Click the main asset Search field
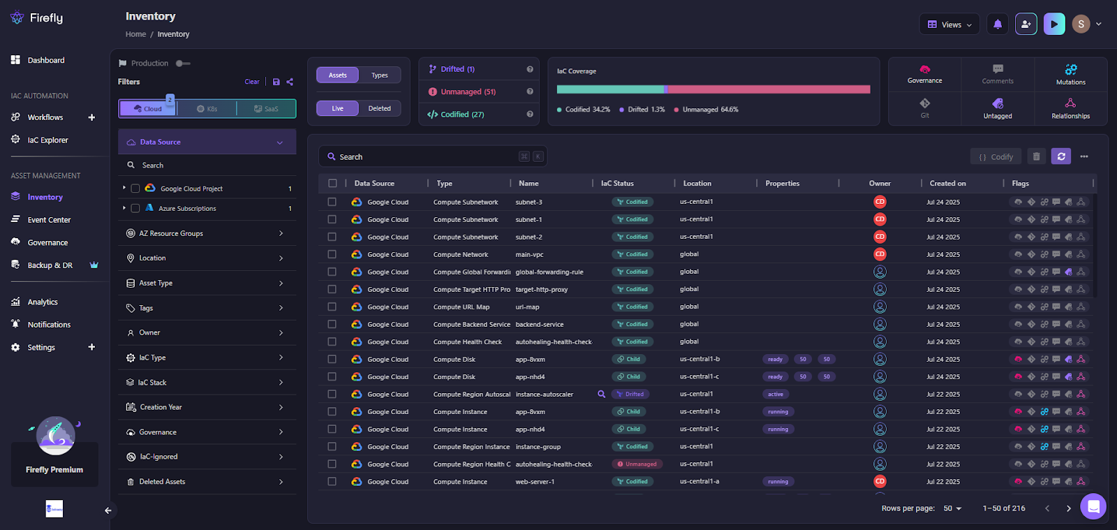Viewport: 1117px width, 530px height. click(x=433, y=156)
